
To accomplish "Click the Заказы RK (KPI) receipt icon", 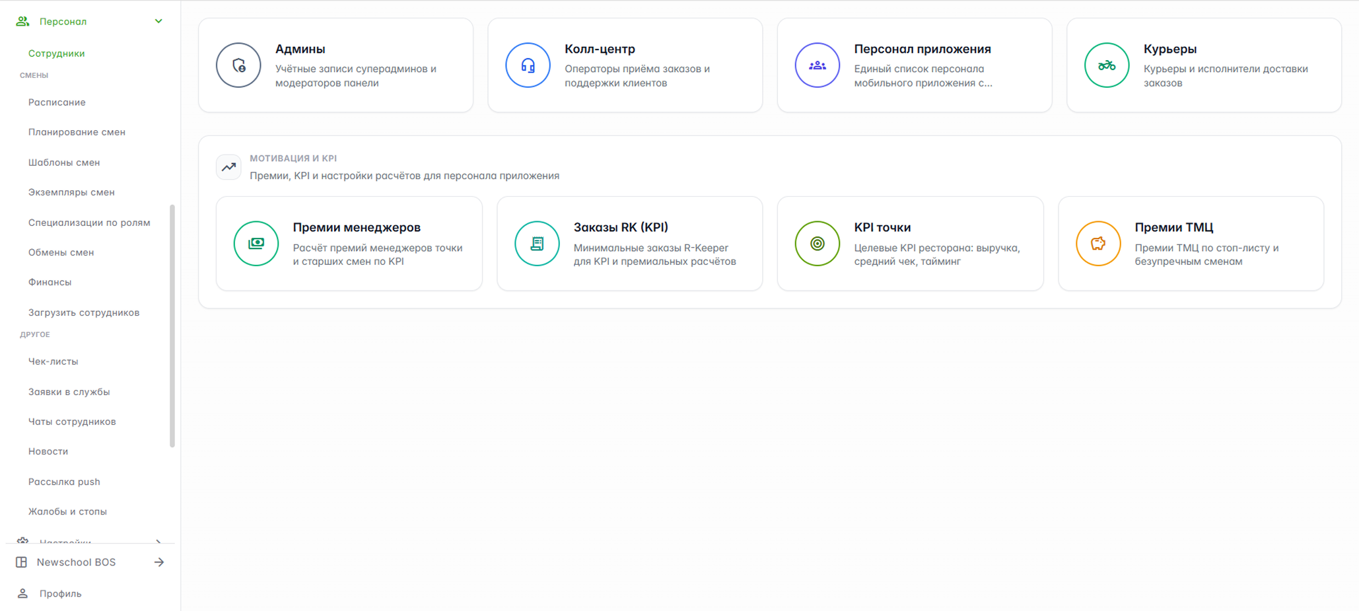I will tap(537, 244).
